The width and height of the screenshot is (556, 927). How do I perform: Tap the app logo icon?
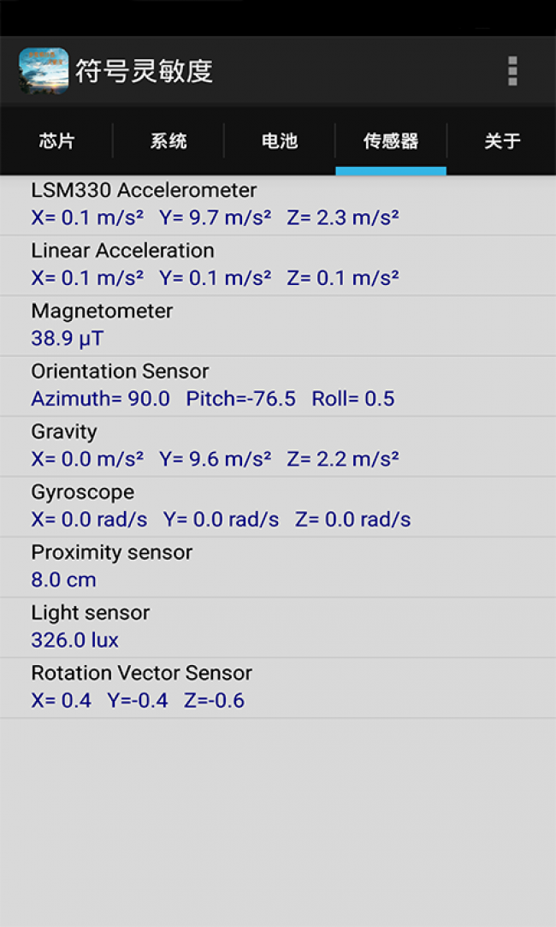click(44, 71)
